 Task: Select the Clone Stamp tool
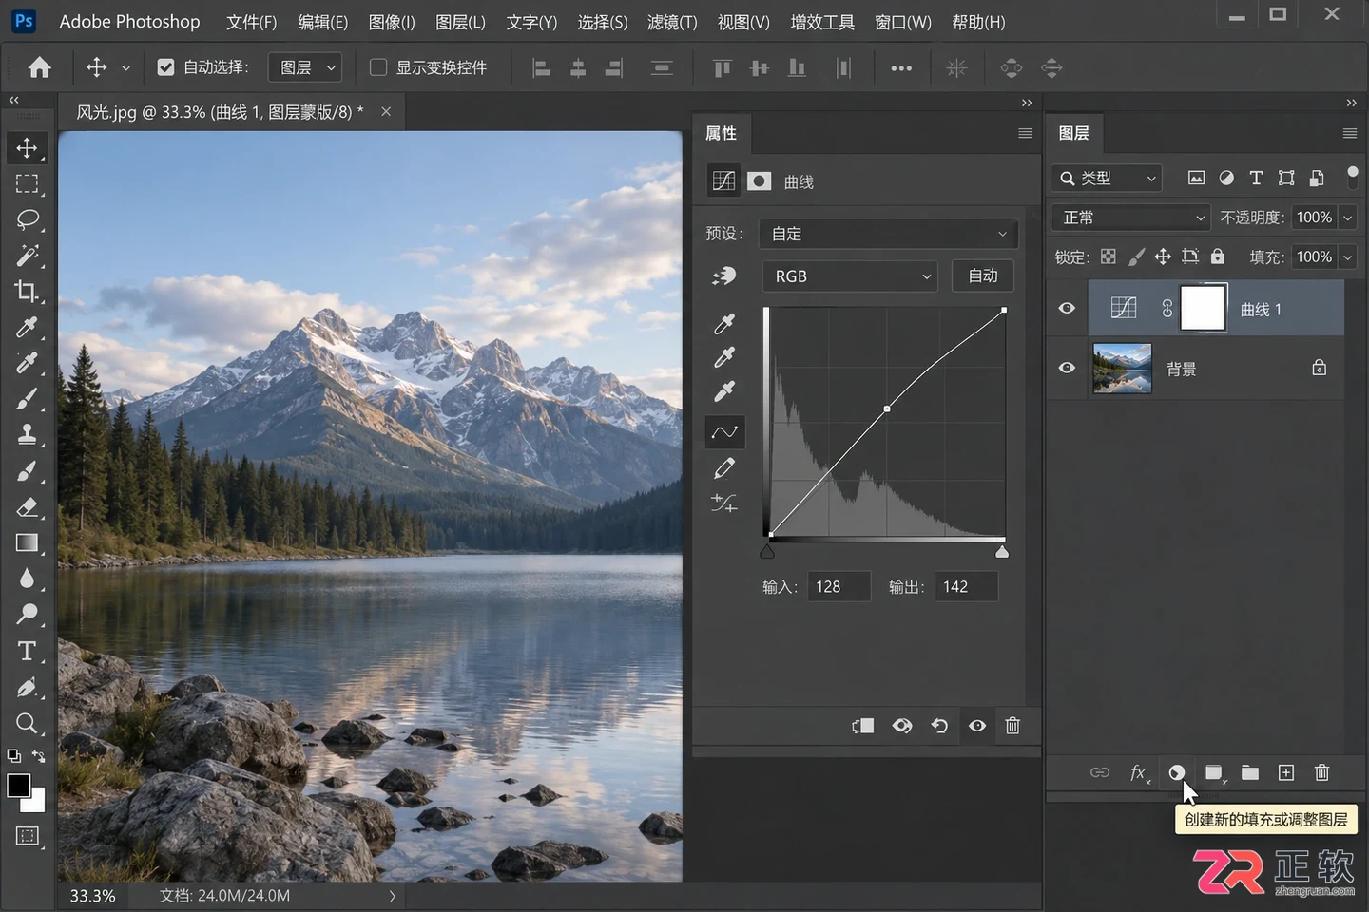[27, 435]
